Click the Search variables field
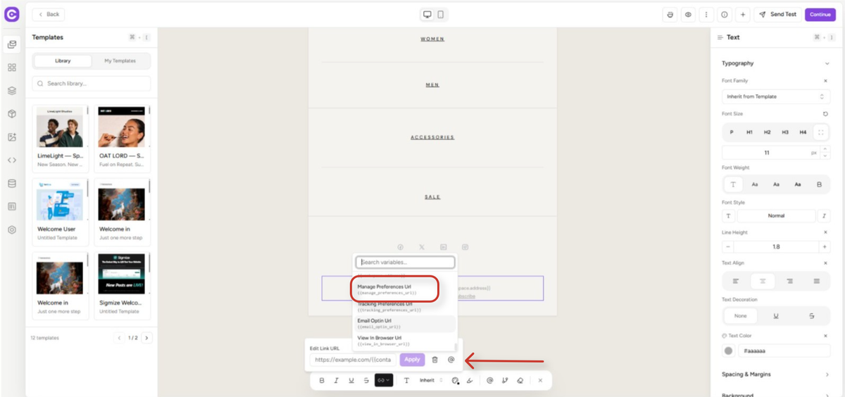 pos(405,263)
